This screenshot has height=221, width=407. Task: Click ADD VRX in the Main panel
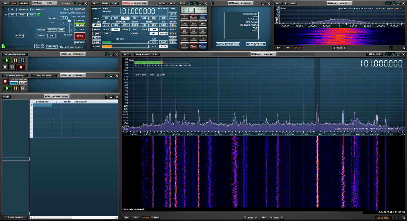pyautogui.click(x=80, y=21)
